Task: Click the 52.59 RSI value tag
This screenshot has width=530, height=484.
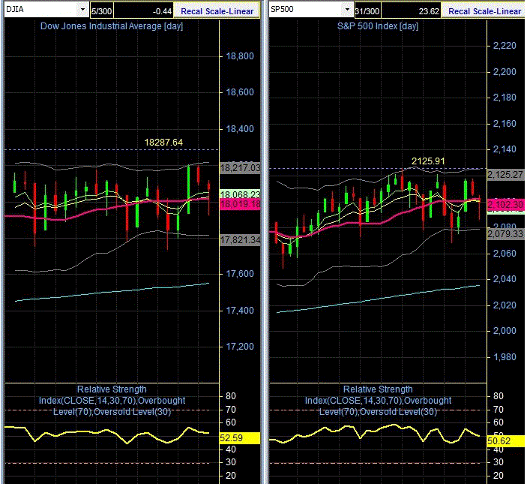Action: point(240,438)
